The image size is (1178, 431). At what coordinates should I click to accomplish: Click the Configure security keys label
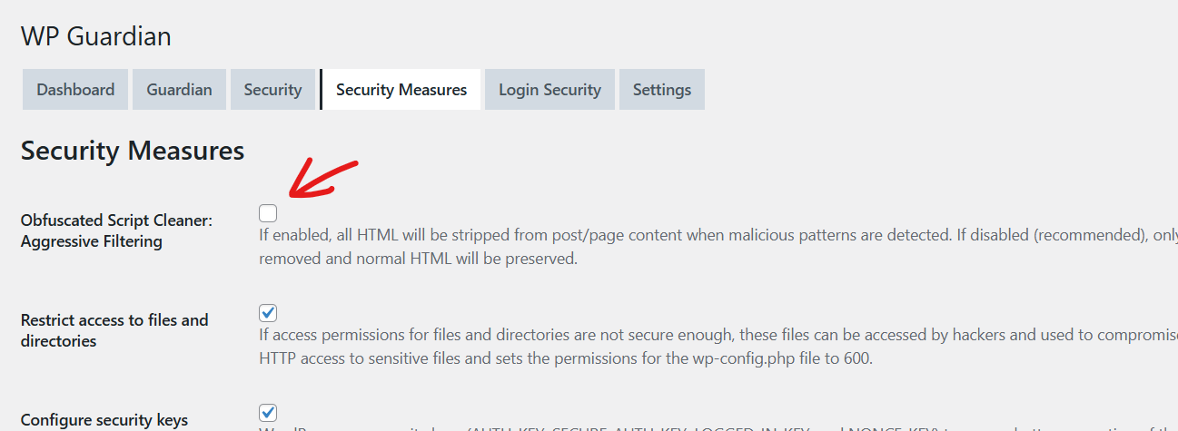pyautogui.click(x=104, y=420)
